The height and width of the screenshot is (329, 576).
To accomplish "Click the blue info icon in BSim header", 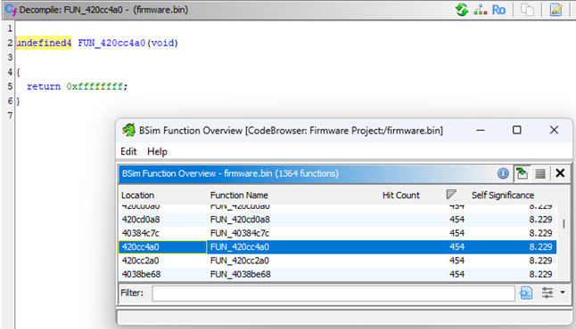I will point(503,173).
